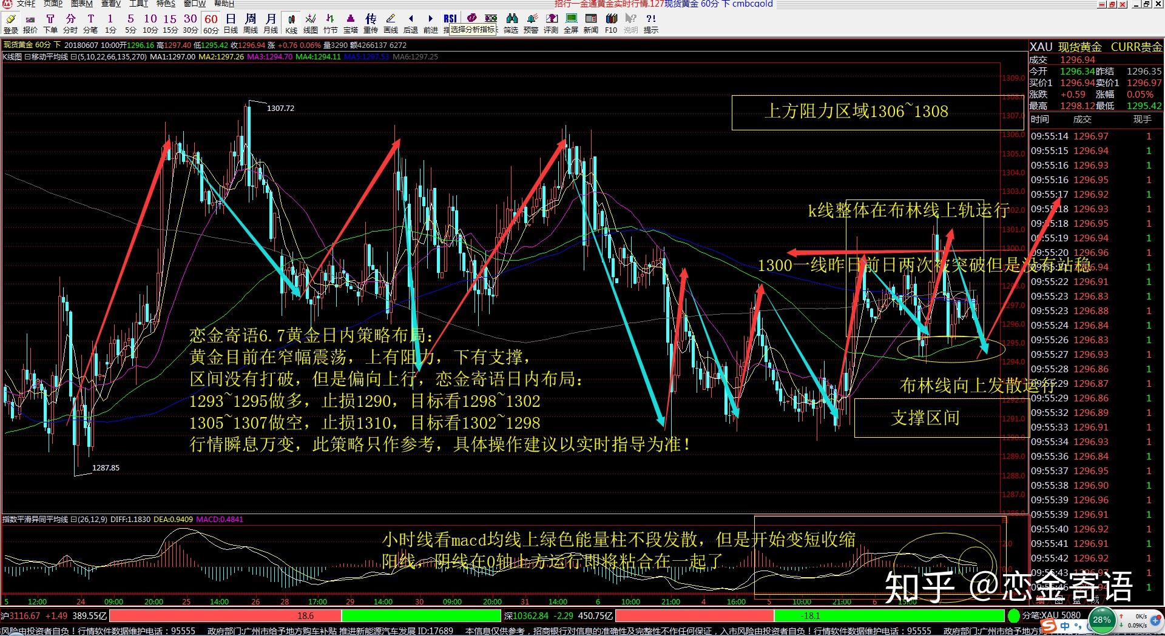The height and width of the screenshot is (636, 1165).
Task: Open the 特色 Special menu
Action: pyautogui.click(x=166, y=4)
